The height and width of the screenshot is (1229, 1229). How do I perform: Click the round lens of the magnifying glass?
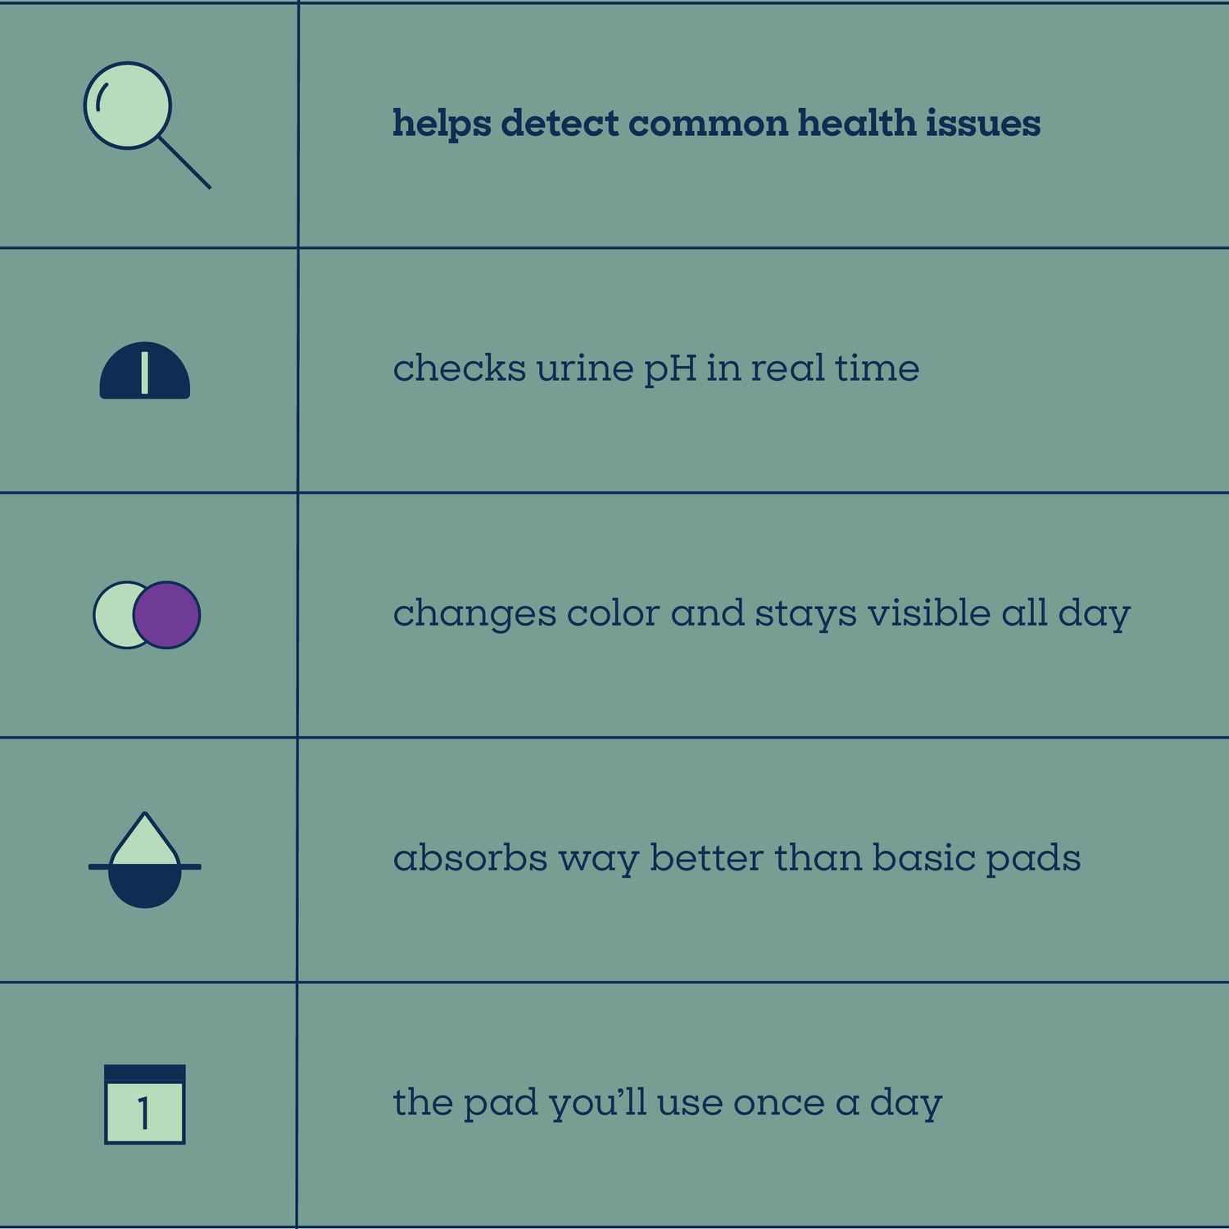[x=128, y=106]
